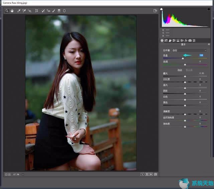The height and width of the screenshot is (189, 214).
Task: Open the Lens Corrections panel tab
Action: pyautogui.click(x=182, y=40)
